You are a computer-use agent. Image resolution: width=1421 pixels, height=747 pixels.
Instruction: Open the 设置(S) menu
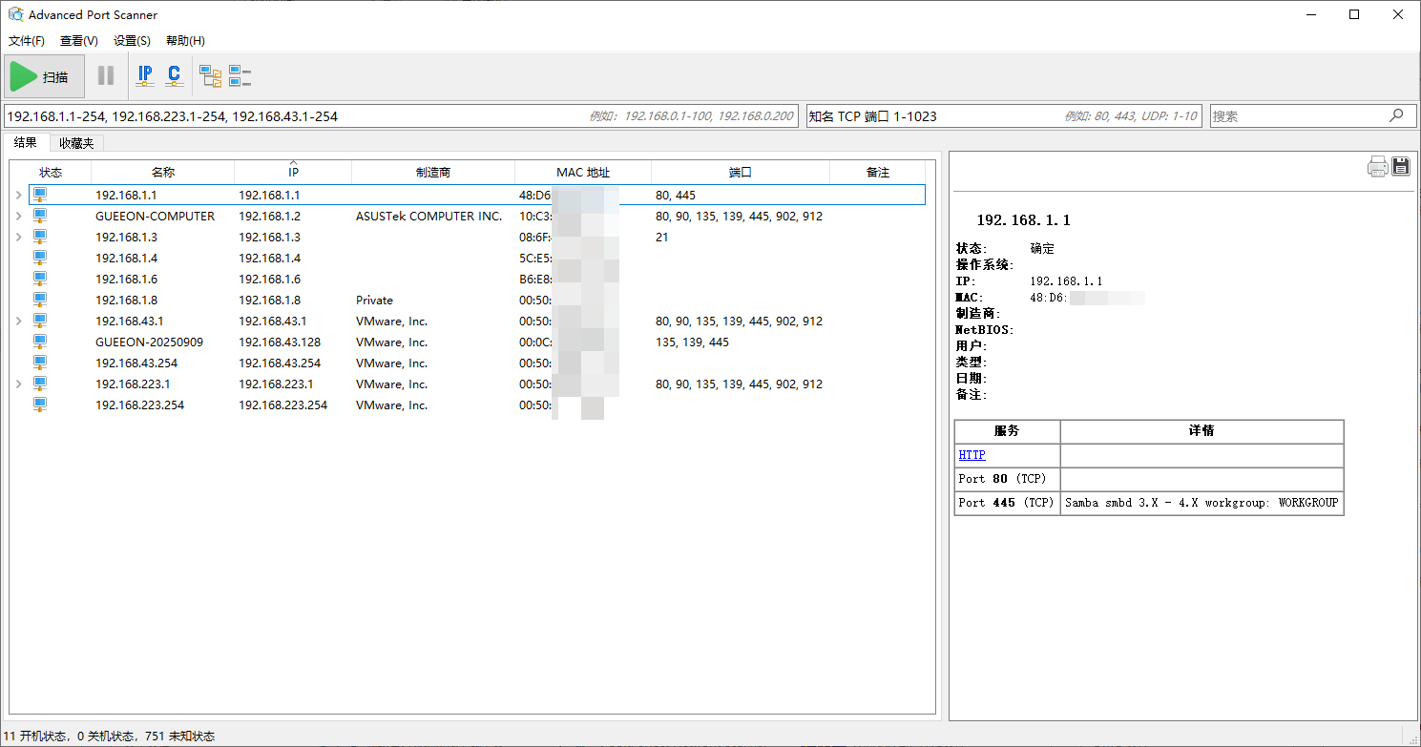click(x=132, y=41)
